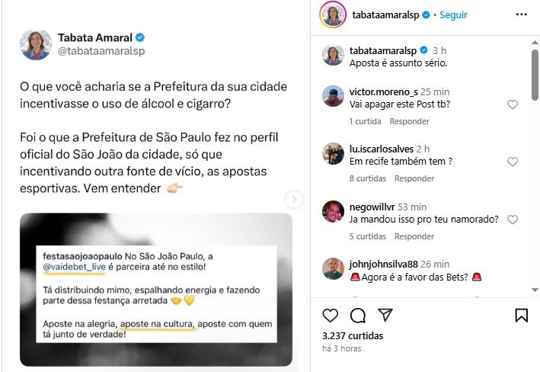This screenshot has height=372, width=540.
Task: Like negowillvr comment heart
Action: pos(513,220)
